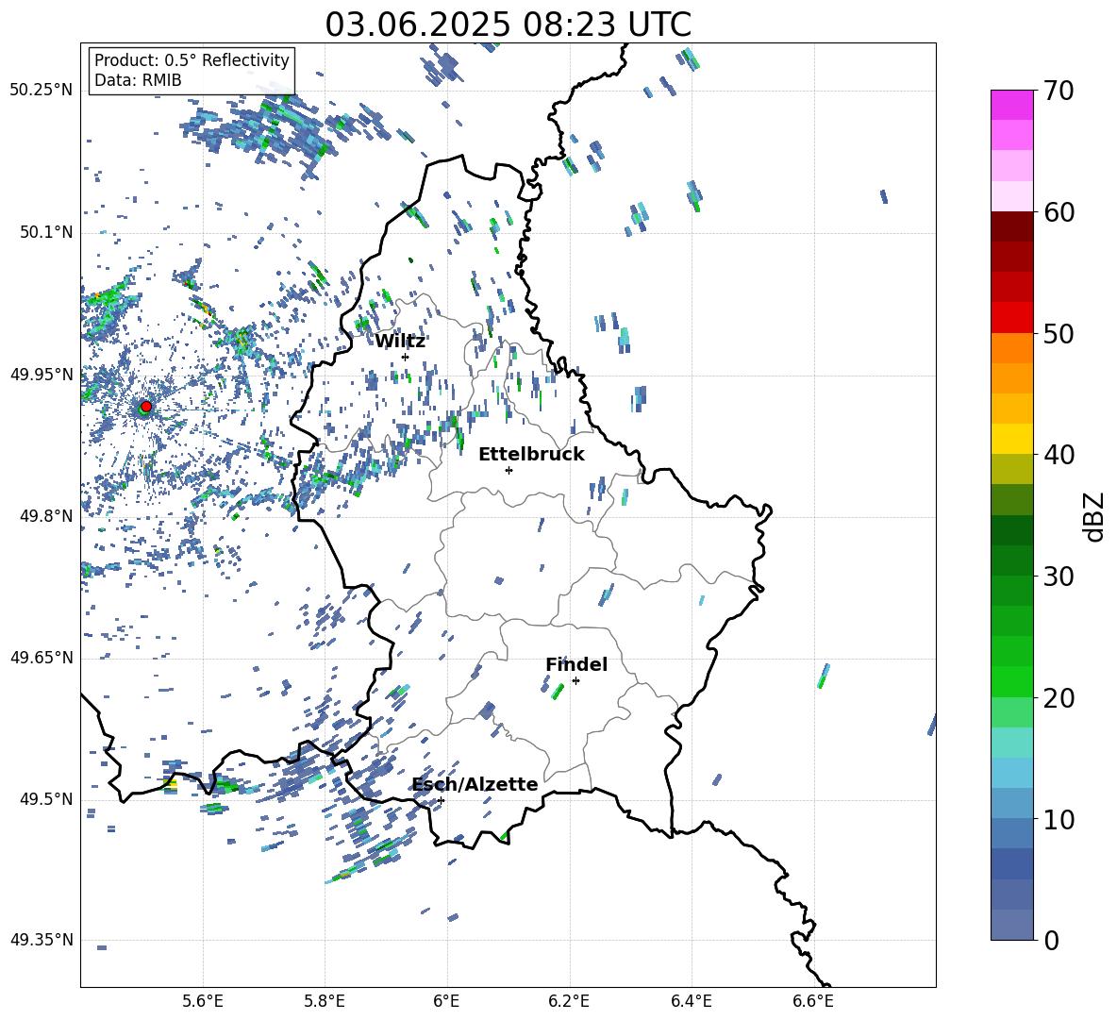
Task: Click the 30 tick on the colorbar
Action: (1059, 577)
